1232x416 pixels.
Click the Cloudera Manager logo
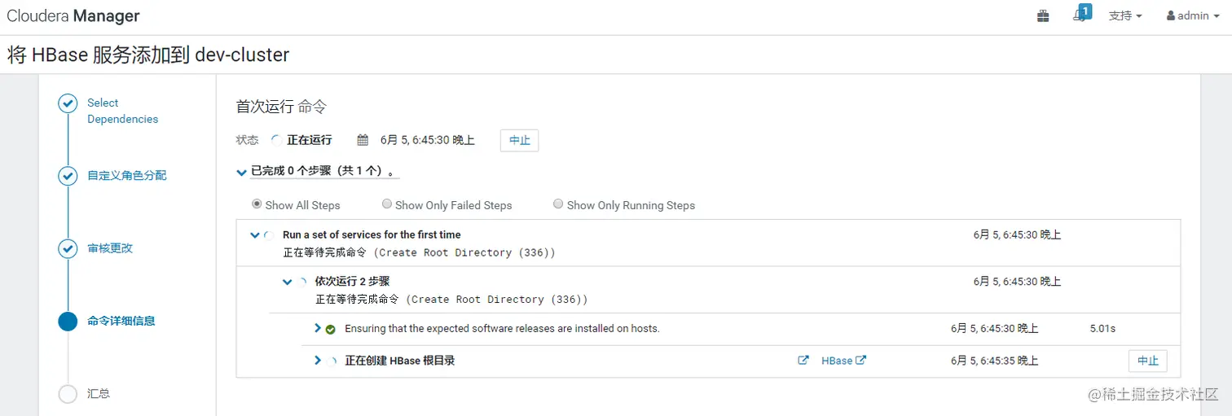click(x=73, y=16)
